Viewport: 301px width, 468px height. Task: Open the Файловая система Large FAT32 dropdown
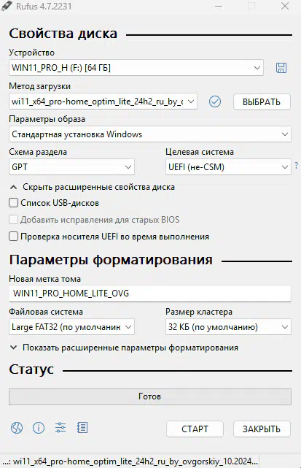click(71, 327)
